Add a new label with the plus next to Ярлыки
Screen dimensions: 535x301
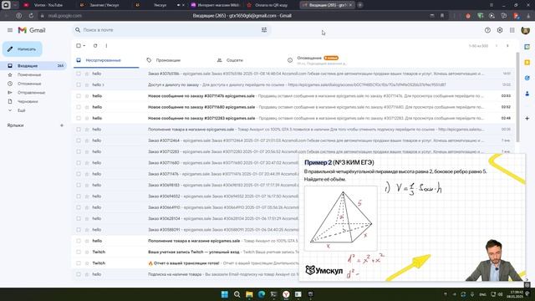[62, 125]
